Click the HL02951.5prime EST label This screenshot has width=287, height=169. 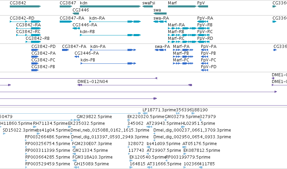(x=198, y=123)
